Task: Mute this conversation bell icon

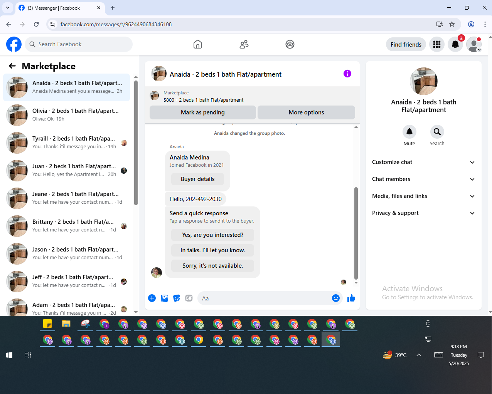Action: (409, 132)
